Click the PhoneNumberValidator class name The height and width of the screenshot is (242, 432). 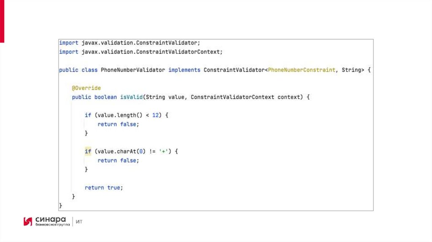pyautogui.click(x=133, y=70)
